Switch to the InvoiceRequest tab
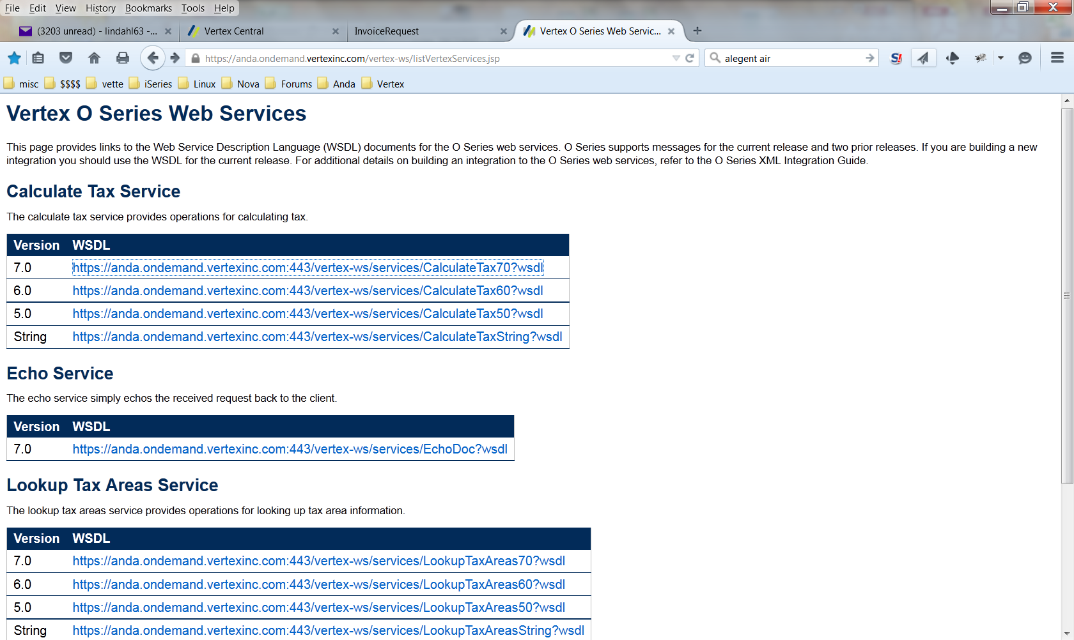The image size is (1074, 640). tap(430, 31)
